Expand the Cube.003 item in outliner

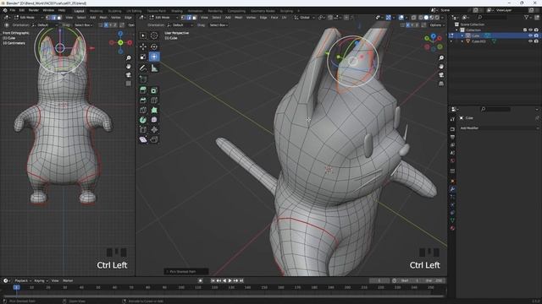coord(462,41)
